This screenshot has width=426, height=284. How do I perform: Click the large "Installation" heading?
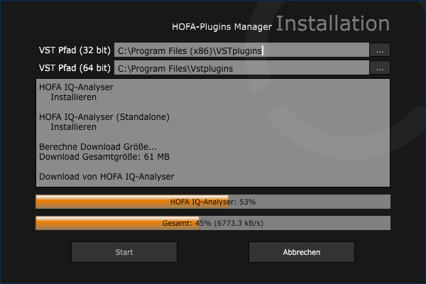tap(332, 23)
